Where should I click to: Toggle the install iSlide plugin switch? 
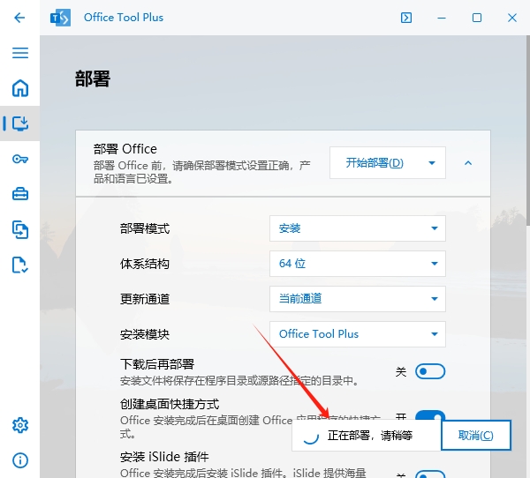(x=430, y=474)
